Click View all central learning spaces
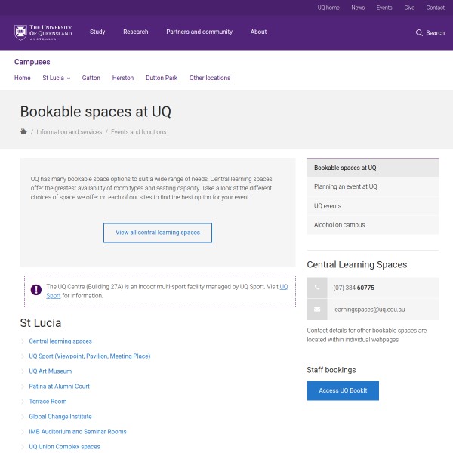The height and width of the screenshot is (453, 453). [158, 233]
